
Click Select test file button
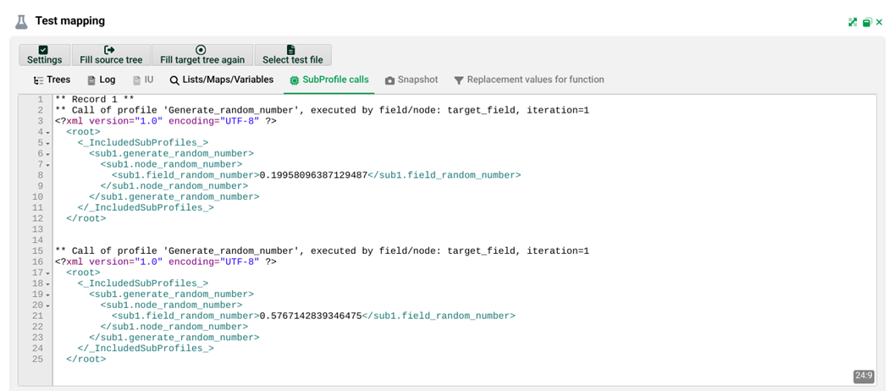(292, 55)
